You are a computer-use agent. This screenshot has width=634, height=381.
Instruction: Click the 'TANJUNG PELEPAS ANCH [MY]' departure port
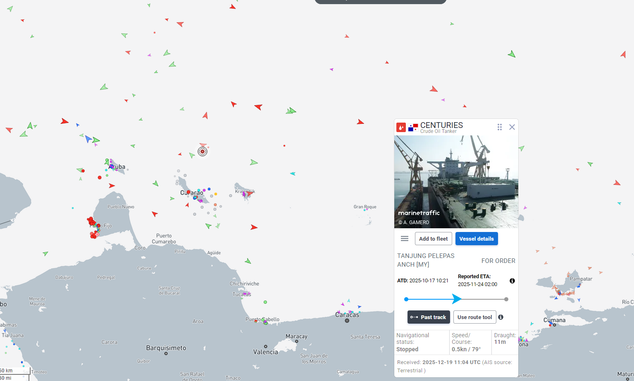click(426, 260)
